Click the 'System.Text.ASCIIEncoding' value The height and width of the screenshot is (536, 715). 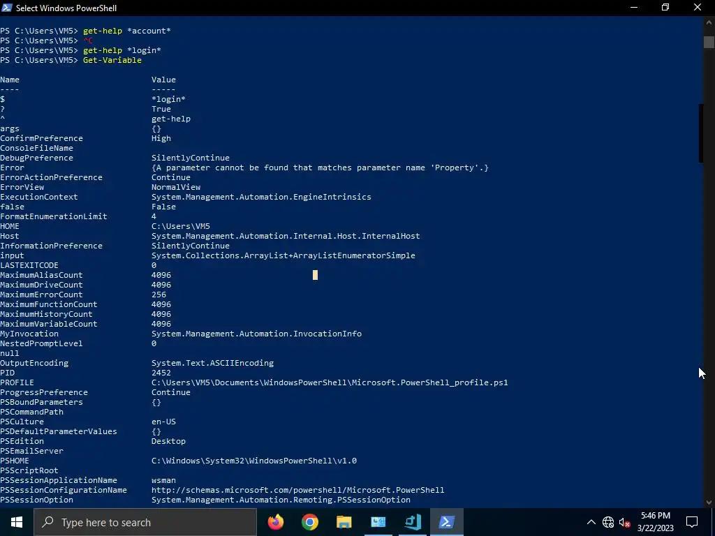pyautogui.click(x=212, y=363)
